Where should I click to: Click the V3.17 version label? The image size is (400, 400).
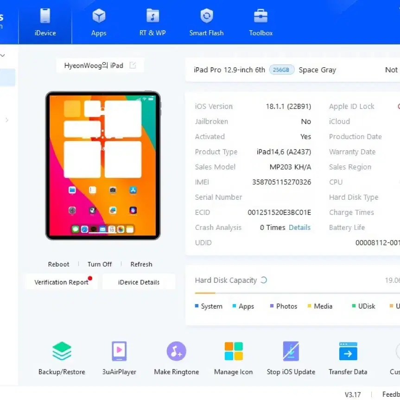point(353,394)
